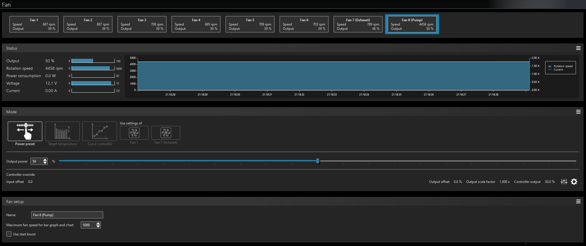Screen dimensions: 586x246
Task: Click the fan Name text field
Action: (x=67, y=215)
